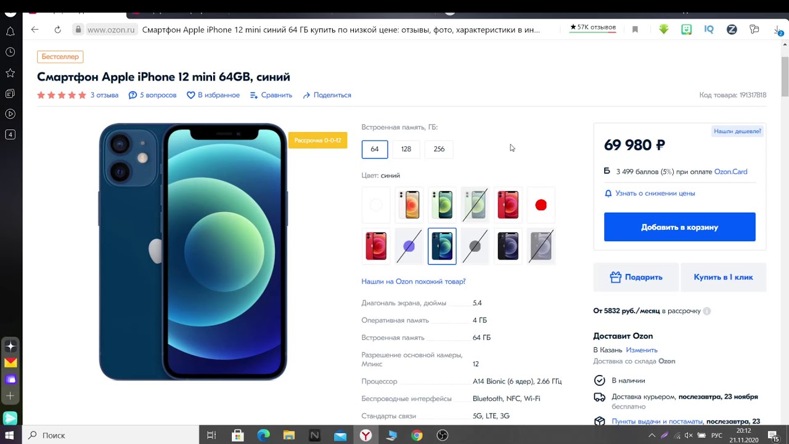Choose the light green iPhone color variant
Image resolution: width=789 pixels, height=444 pixels.
(442, 205)
